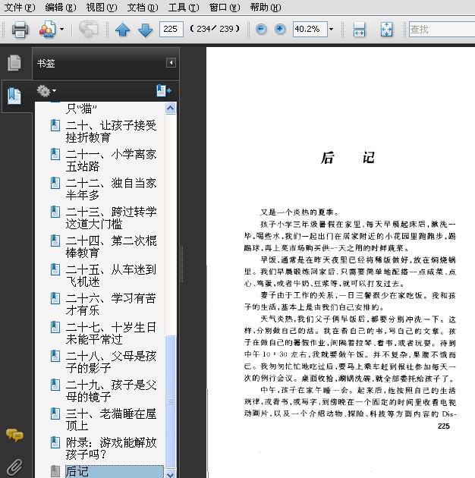Open bookmark 二十六、学习有苦才有乐
The height and width of the screenshot is (478, 475).
(111, 304)
